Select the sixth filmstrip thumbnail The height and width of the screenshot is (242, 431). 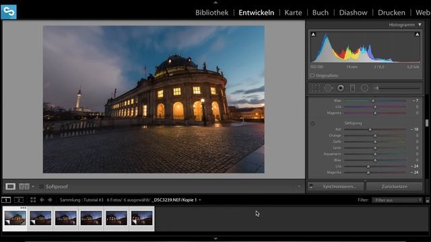tap(141, 218)
